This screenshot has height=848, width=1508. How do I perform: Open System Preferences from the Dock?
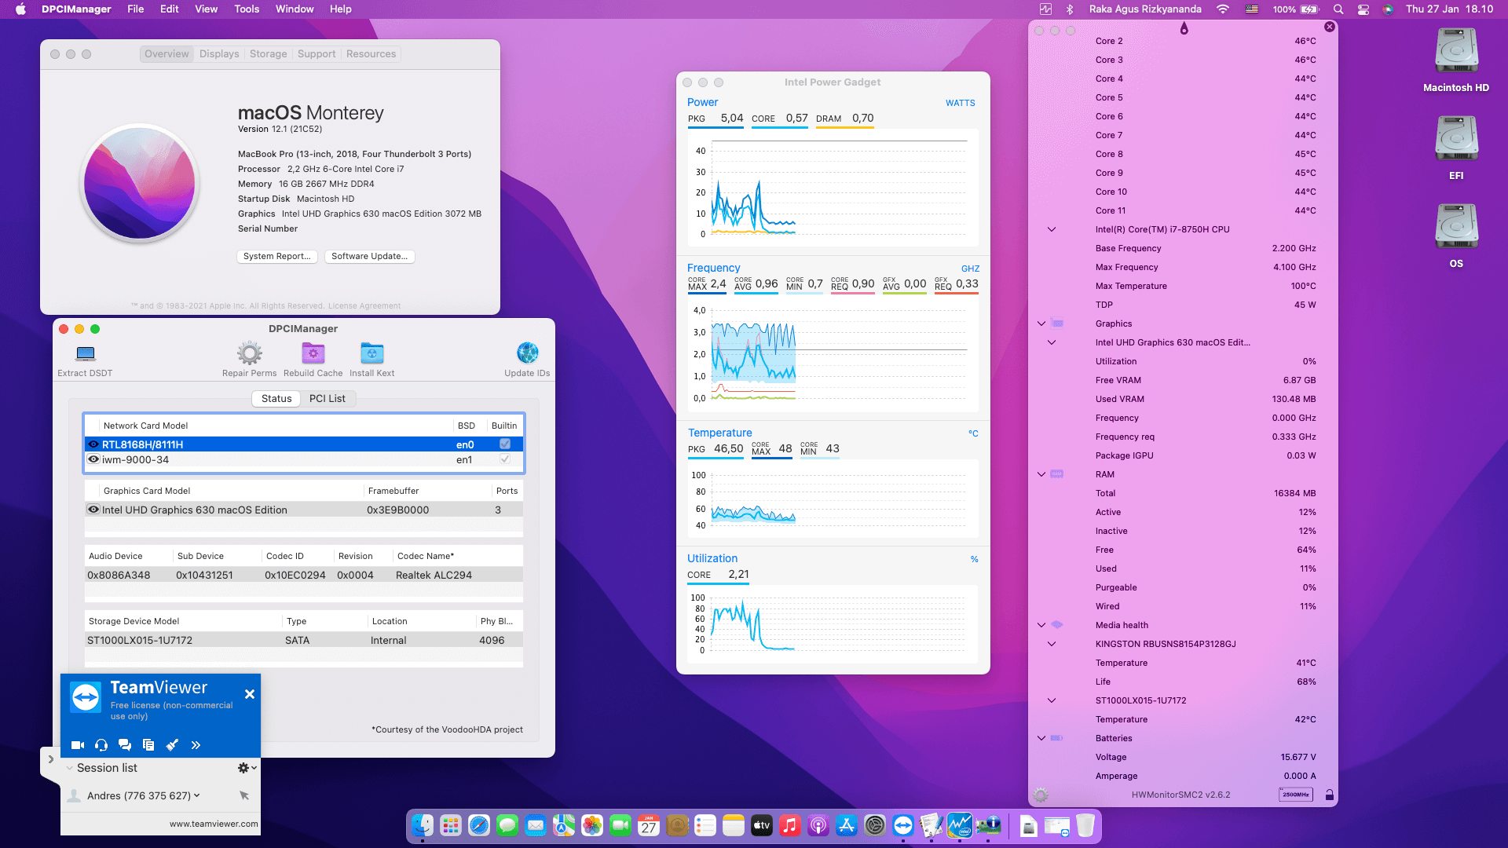pos(875,825)
